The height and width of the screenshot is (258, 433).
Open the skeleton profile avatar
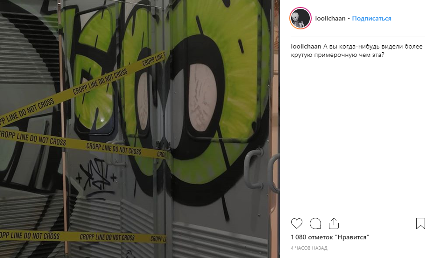[x=300, y=18]
